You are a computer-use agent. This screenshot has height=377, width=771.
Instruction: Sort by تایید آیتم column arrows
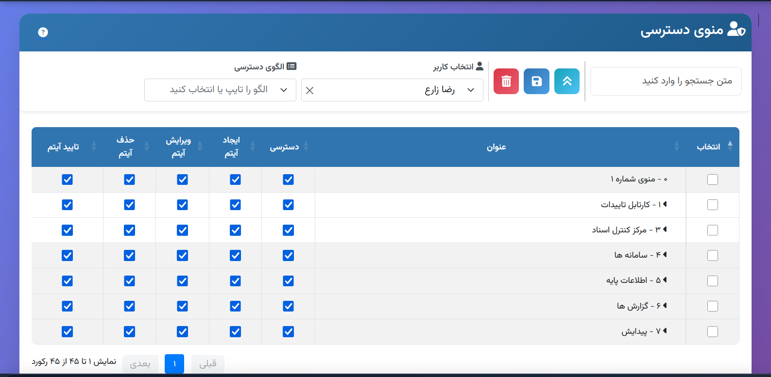coord(94,146)
